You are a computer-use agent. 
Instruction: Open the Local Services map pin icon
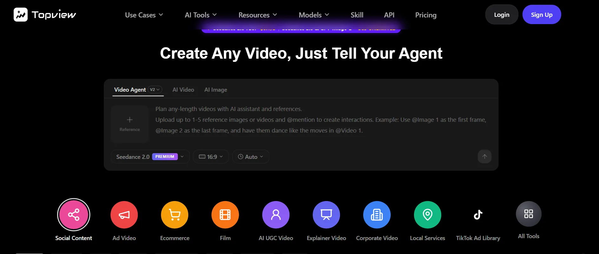[428, 215]
